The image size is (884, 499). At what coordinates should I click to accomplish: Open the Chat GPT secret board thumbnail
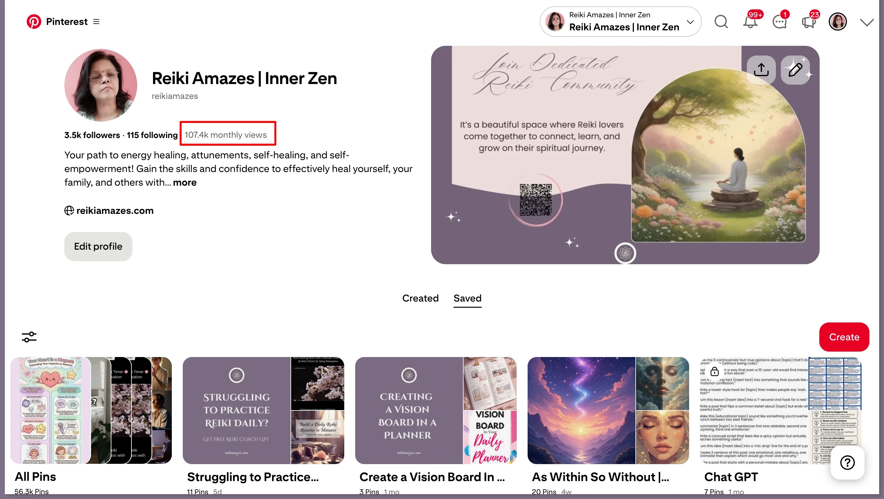[780, 410]
